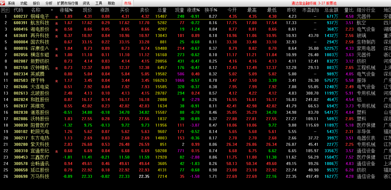This screenshot has height=190, width=391.
Task: Click the red app logo icon
Action: pos(3,3)
